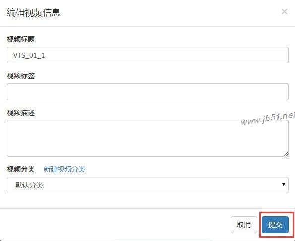Click the www.jb51.net watermark text
Screen dimensions: 295x241
(268, 119)
